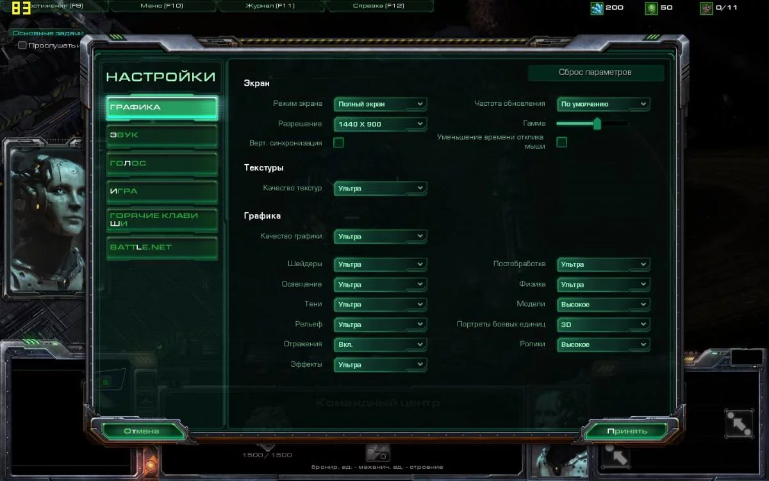
Task: Click the supply count icon
Action: (706, 8)
